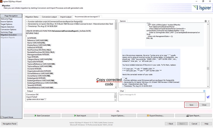Open Import Options dialog
The image size is (213, 128).
click(118, 116)
